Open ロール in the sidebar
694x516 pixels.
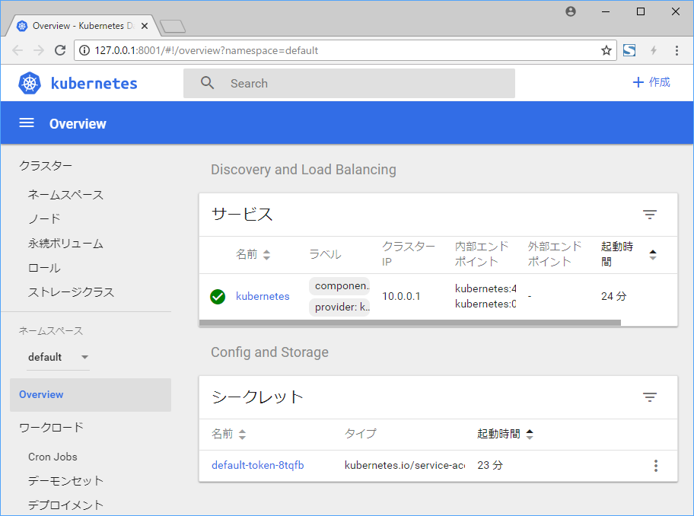[x=44, y=268]
